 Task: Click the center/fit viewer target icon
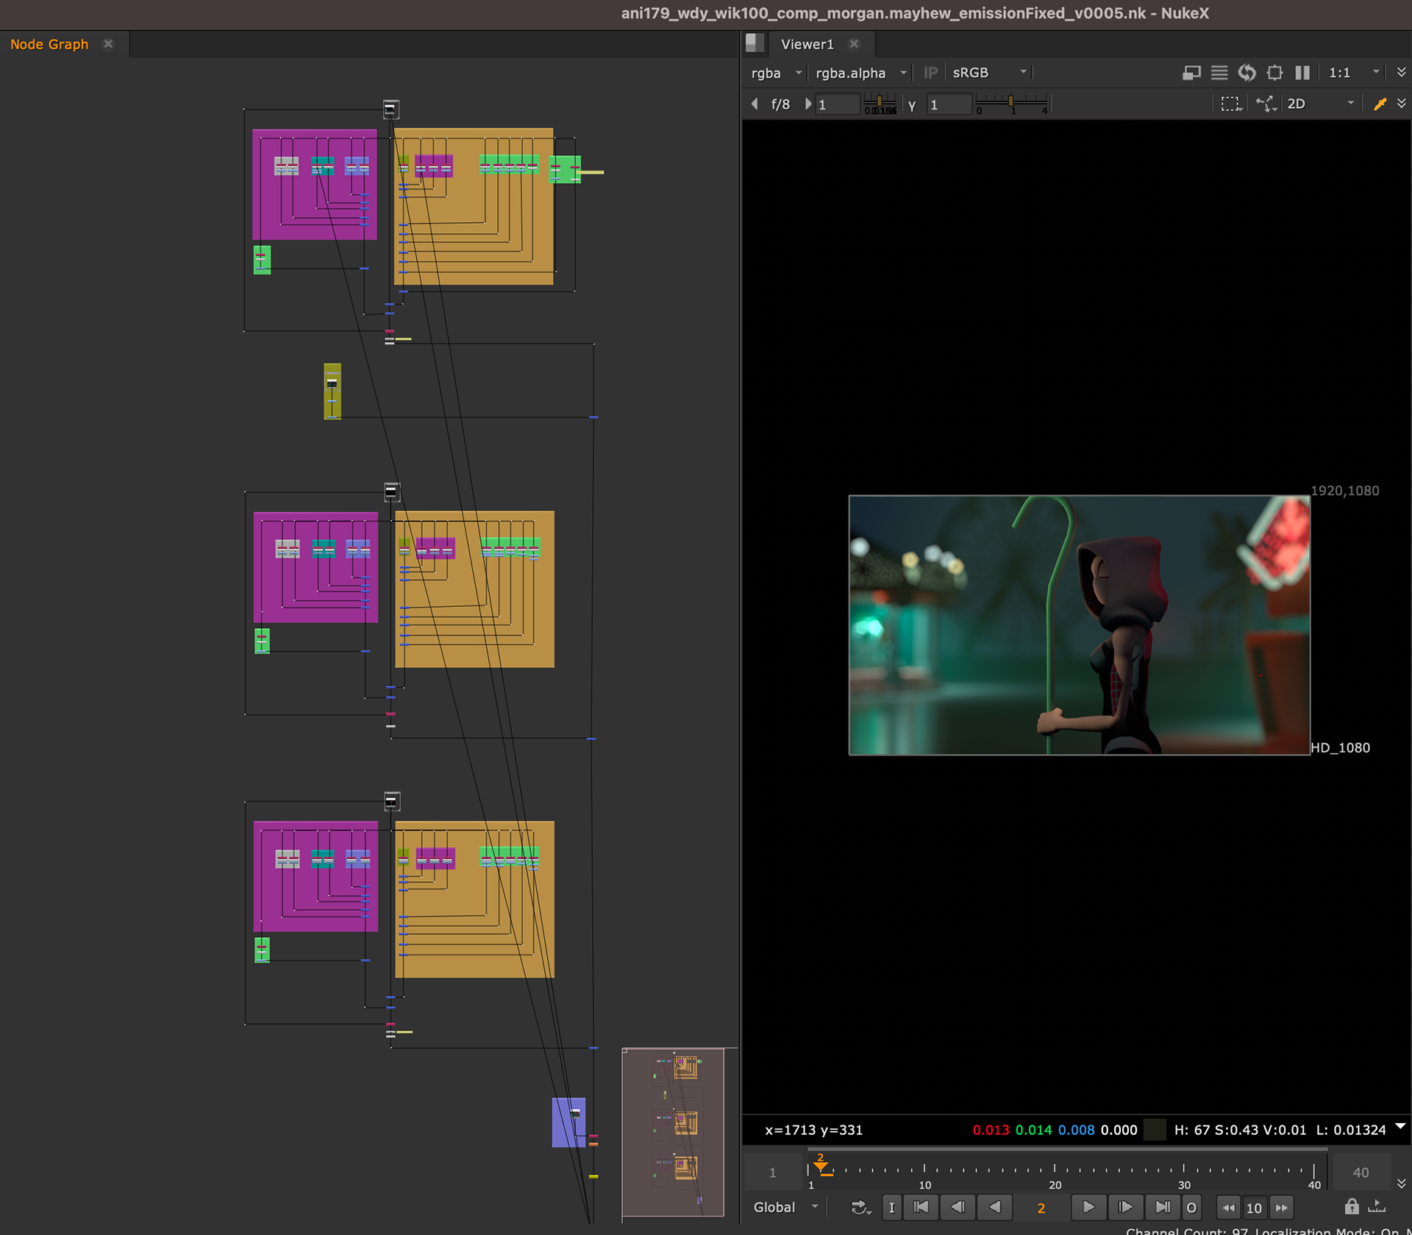pyautogui.click(x=1274, y=73)
